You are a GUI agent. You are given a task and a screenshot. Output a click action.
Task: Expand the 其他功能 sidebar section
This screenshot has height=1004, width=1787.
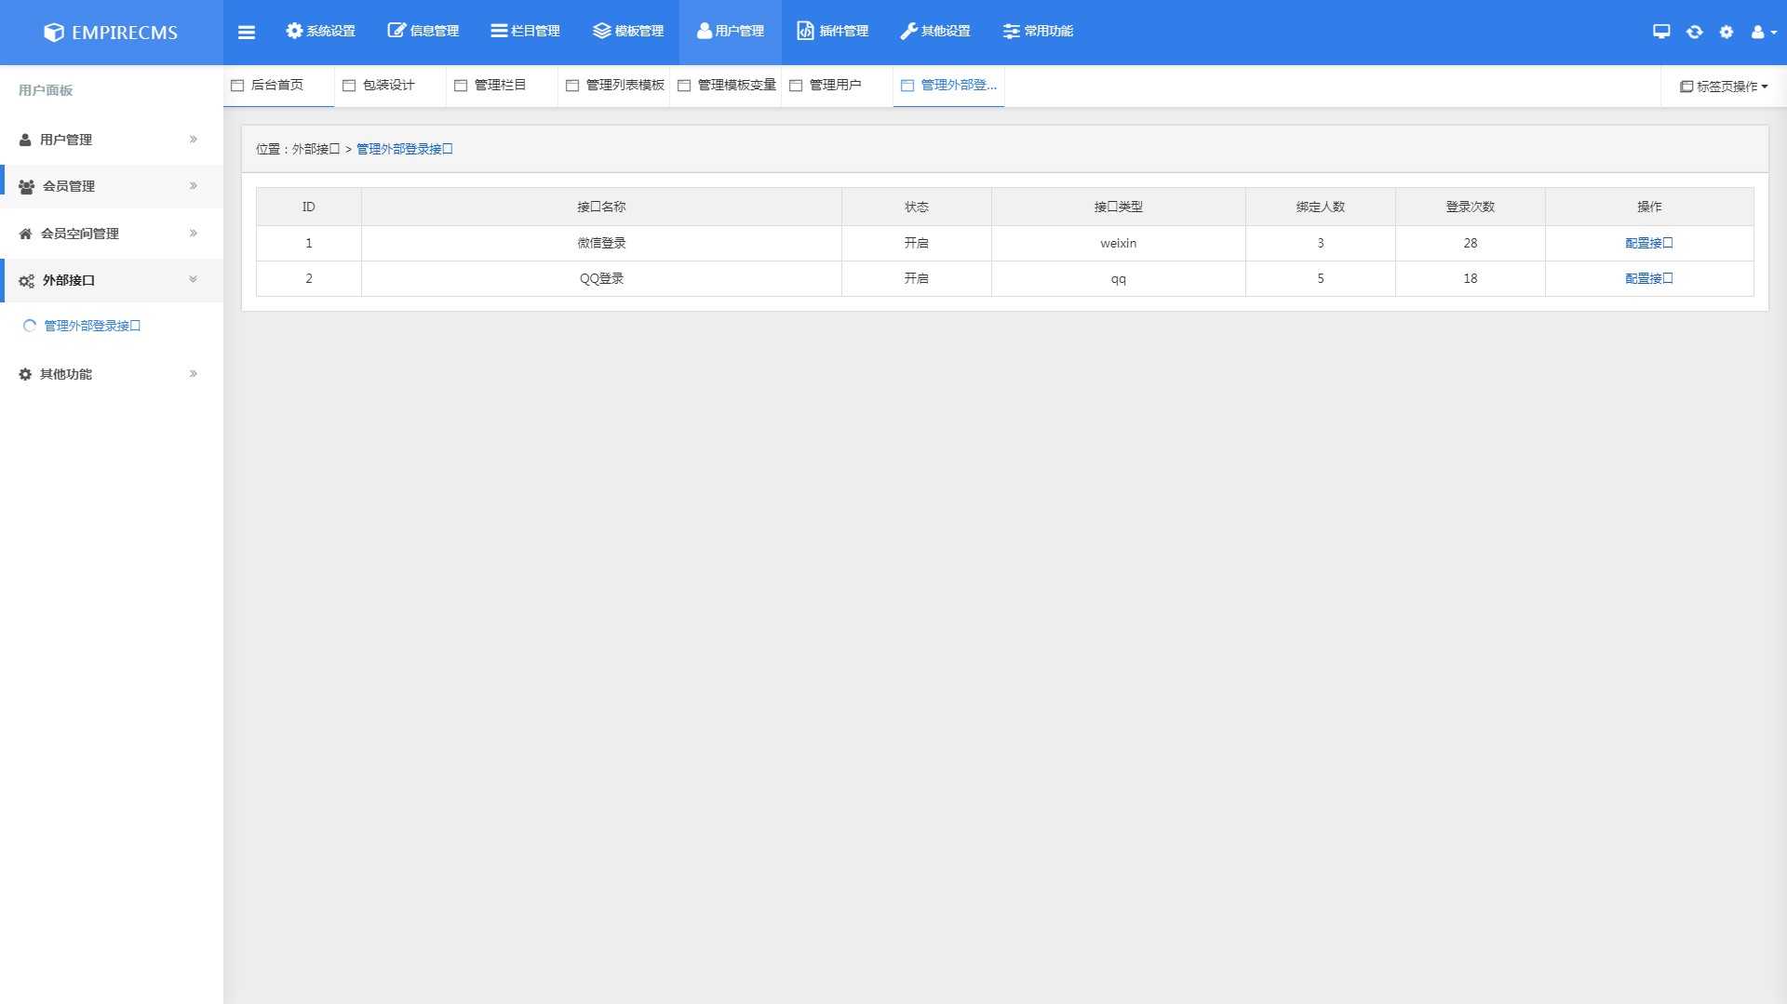click(x=111, y=374)
